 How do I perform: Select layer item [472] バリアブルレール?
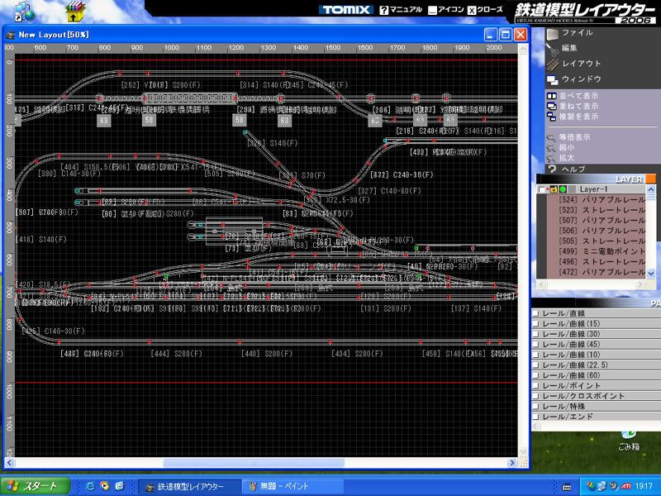tap(602, 272)
